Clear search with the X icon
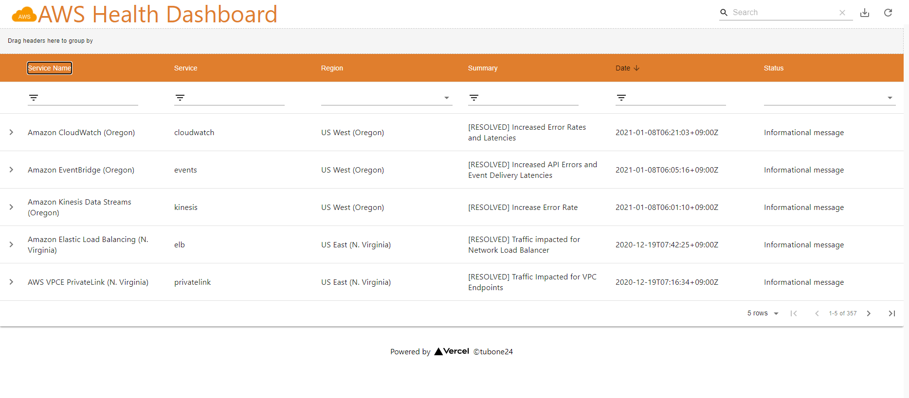Viewport: 909px width, 398px height. [842, 13]
